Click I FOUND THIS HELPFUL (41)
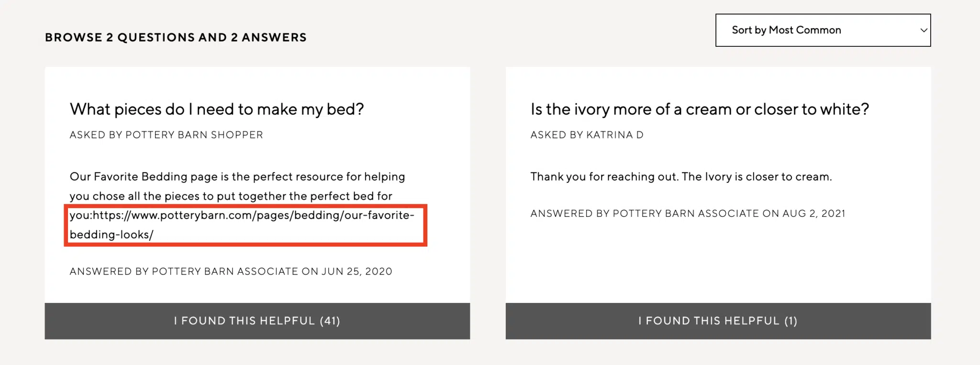 (257, 321)
